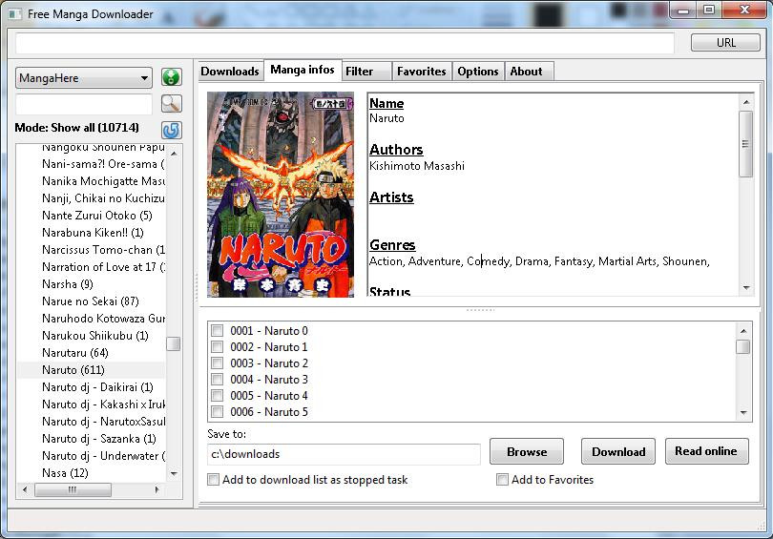Click chapter list scroll up arrow
Image resolution: width=773 pixels, height=539 pixels.
point(742,331)
